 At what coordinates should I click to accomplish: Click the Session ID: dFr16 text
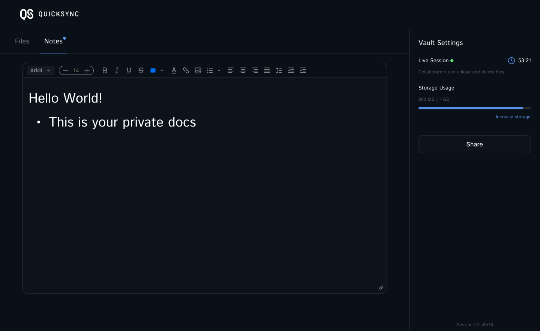(x=475, y=325)
